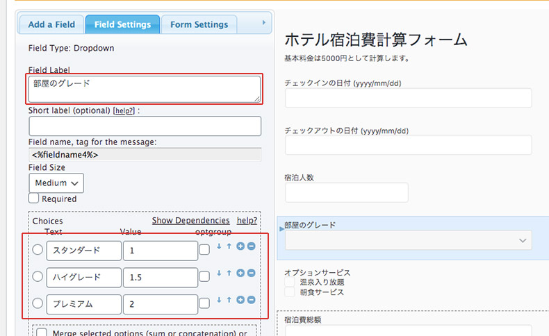Remove the プレミアム choice
The width and height of the screenshot is (549, 336).
(x=251, y=300)
